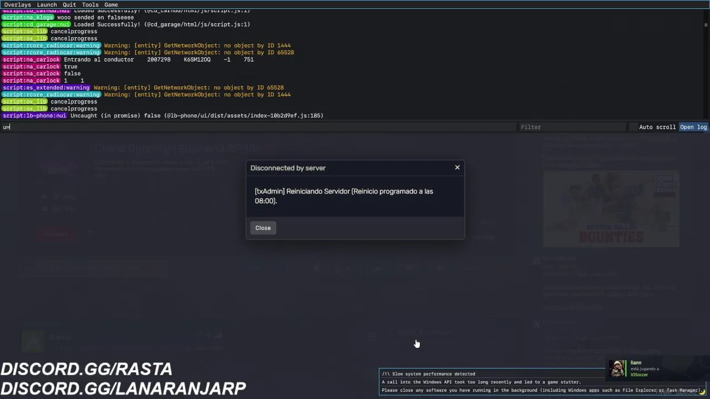Click 'IOSoccer' in the Steam notification
The height and width of the screenshot is (399, 710).
(x=639, y=375)
